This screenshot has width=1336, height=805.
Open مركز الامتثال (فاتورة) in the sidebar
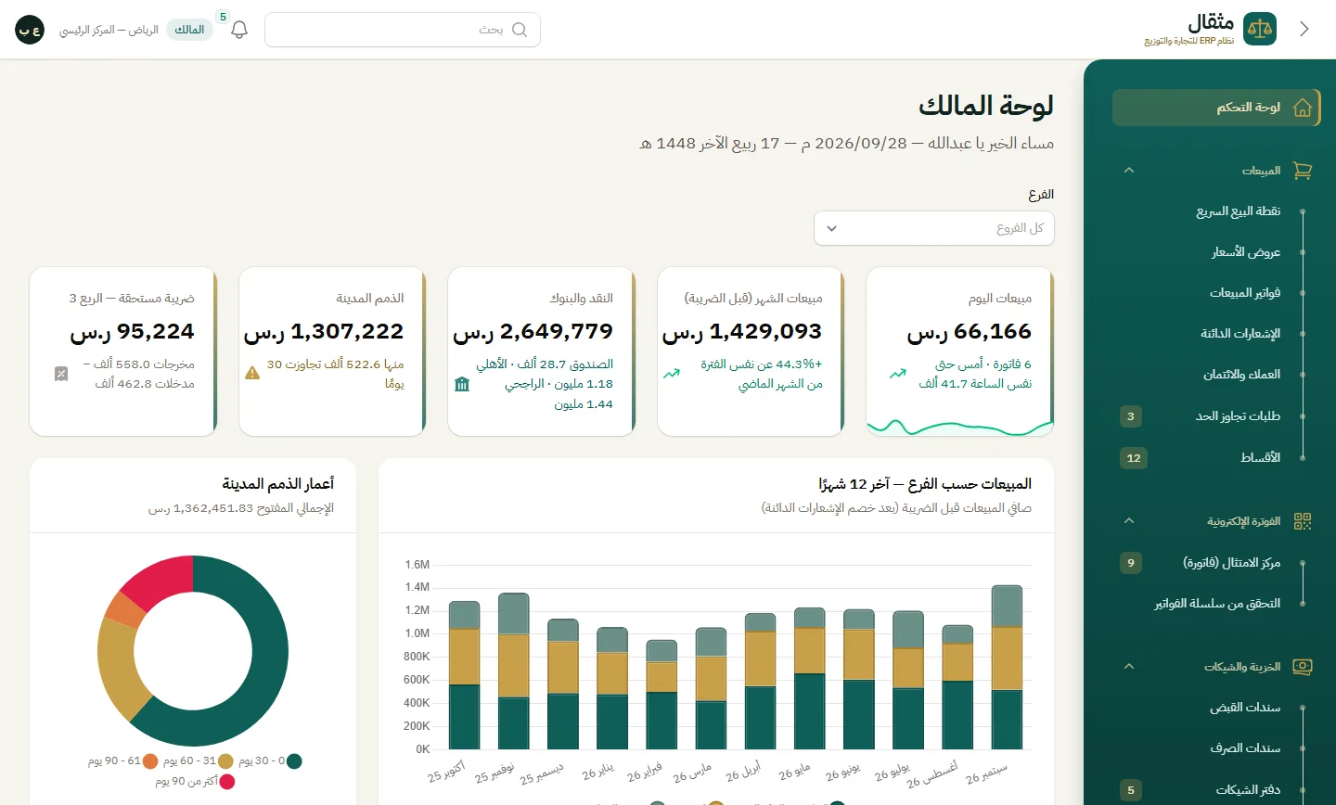pos(1216,563)
